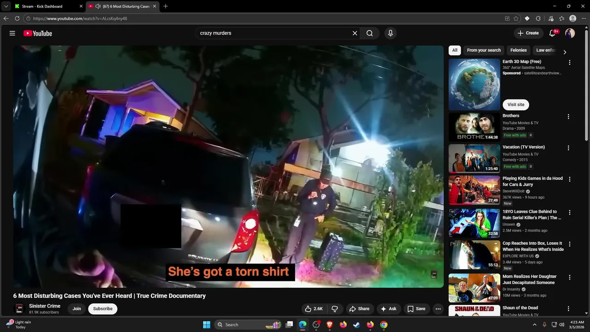
Task: Close the Kick Dashboard browser tab
Action: pyautogui.click(x=81, y=6)
